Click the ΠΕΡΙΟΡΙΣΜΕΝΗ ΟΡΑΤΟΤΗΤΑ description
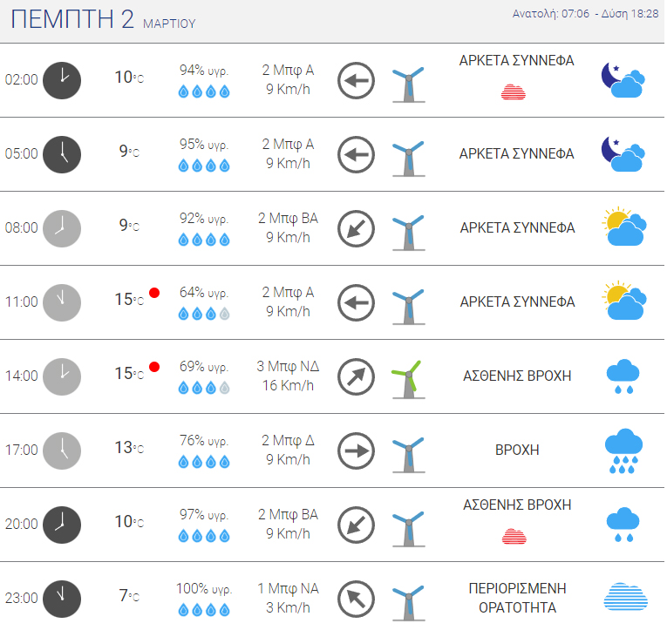The width and height of the screenshot is (667, 630). tap(517, 598)
